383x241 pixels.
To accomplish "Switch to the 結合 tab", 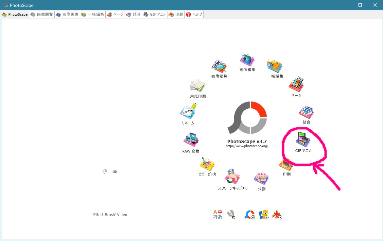I will click(133, 14).
